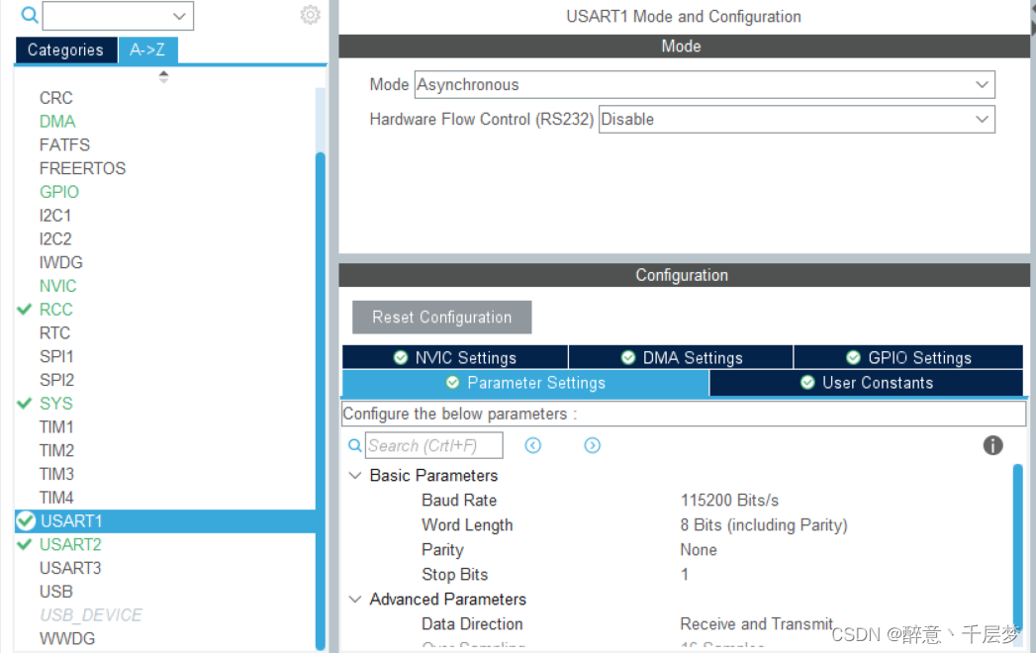Select IWDG in the peripheral list
This screenshot has height=653, width=1036.
[x=60, y=262]
